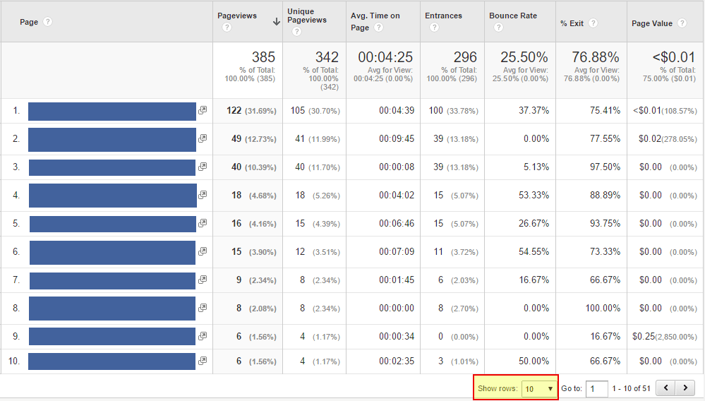Click help icon beside Avg. Time on Page

point(379,28)
